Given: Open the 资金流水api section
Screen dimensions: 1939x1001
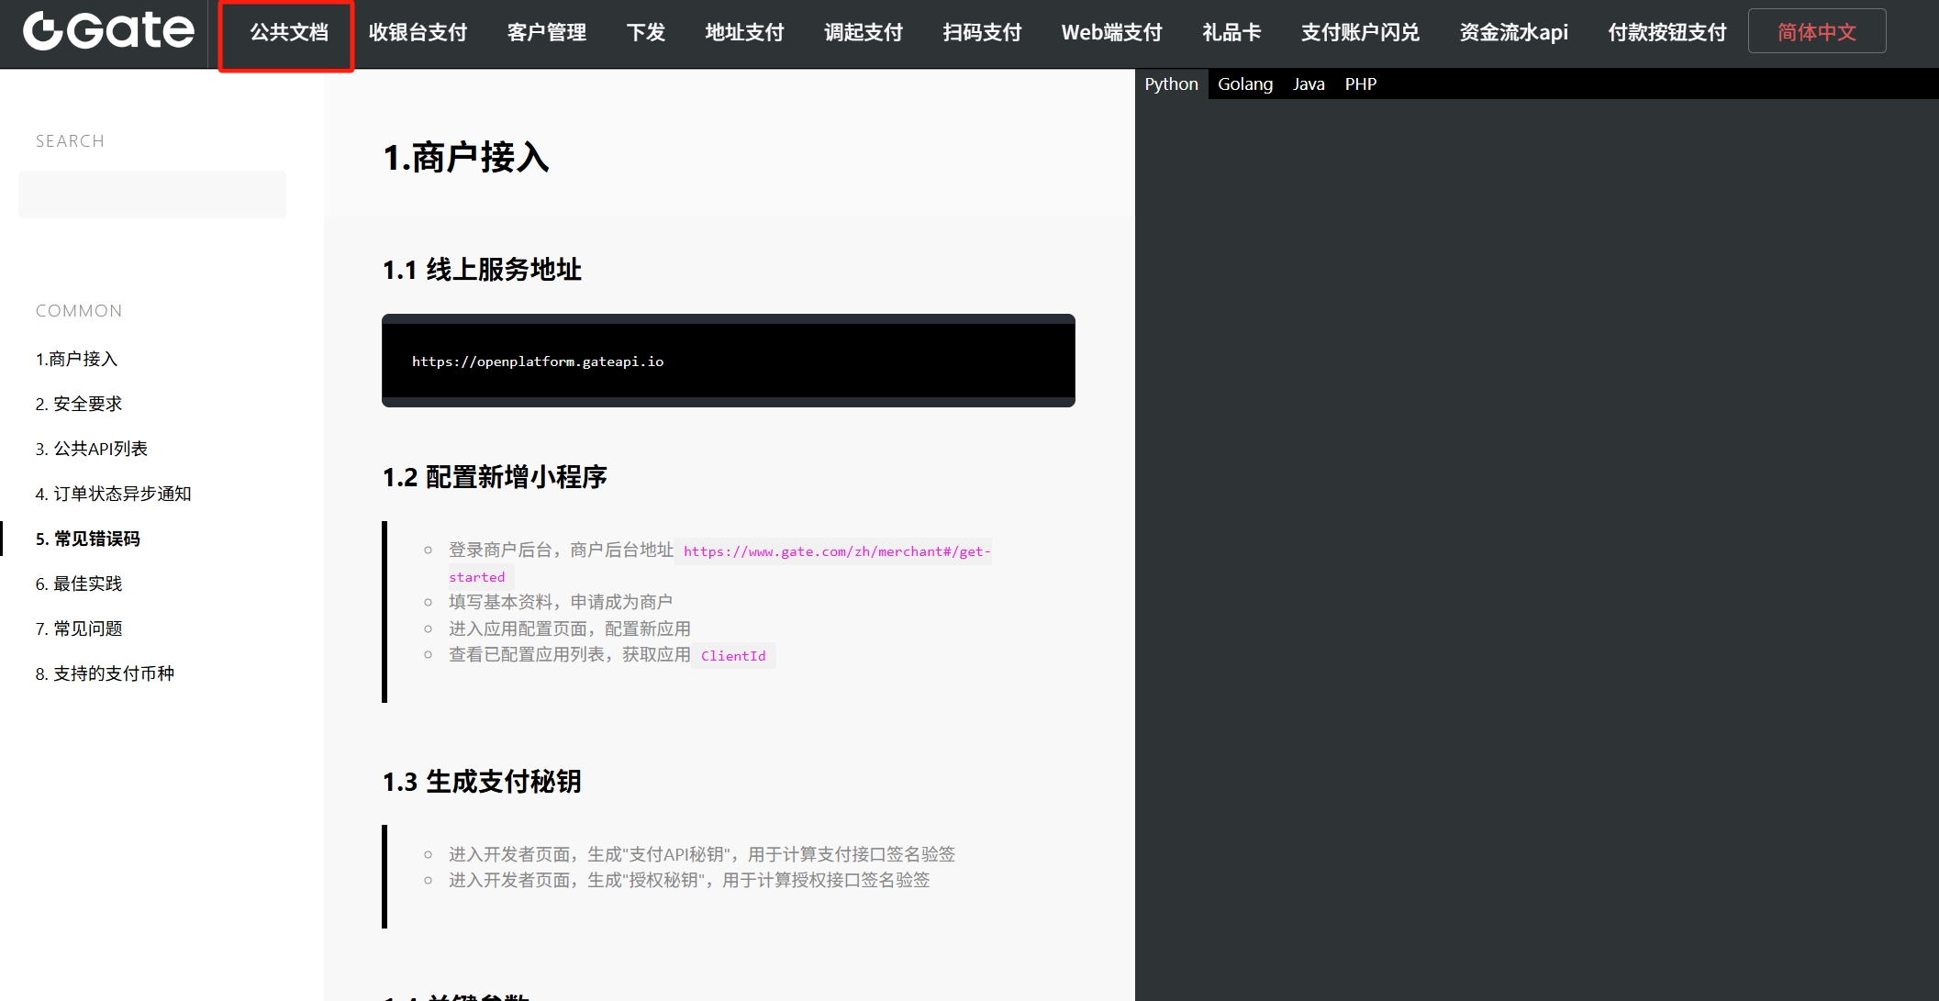Looking at the screenshot, I should click(1512, 32).
